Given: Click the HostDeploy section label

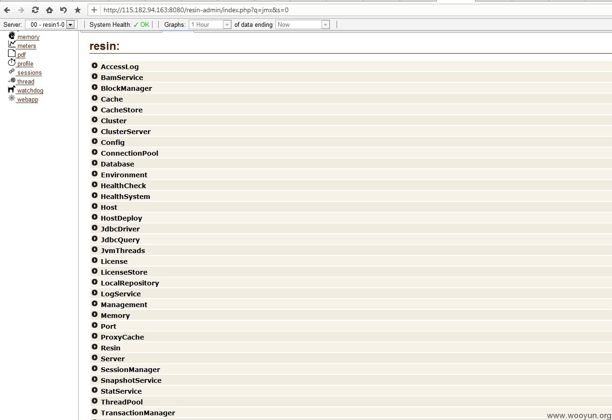Looking at the screenshot, I should [121, 218].
